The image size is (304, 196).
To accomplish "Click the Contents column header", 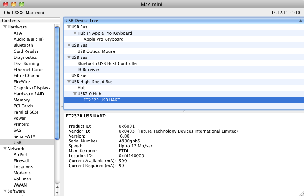I will [x=27, y=21].
